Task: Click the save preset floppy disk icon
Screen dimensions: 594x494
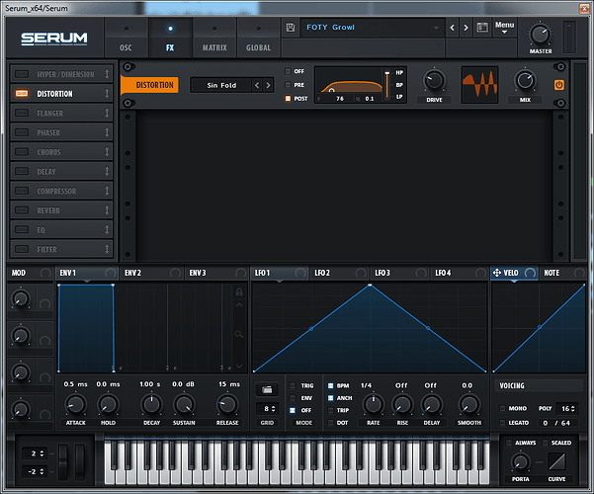Action: tap(291, 28)
